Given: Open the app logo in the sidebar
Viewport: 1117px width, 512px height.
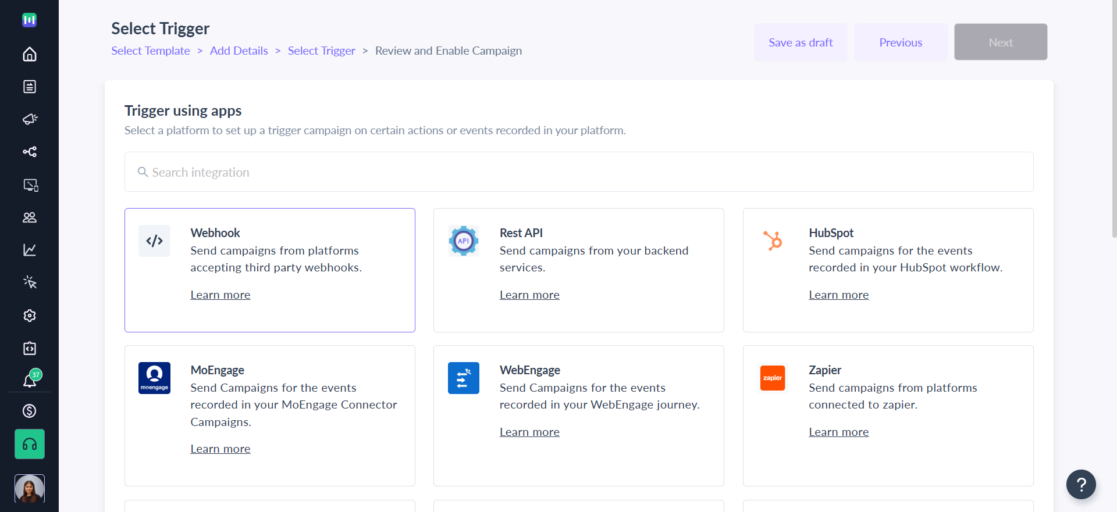Looking at the screenshot, I should click(29, 20).
